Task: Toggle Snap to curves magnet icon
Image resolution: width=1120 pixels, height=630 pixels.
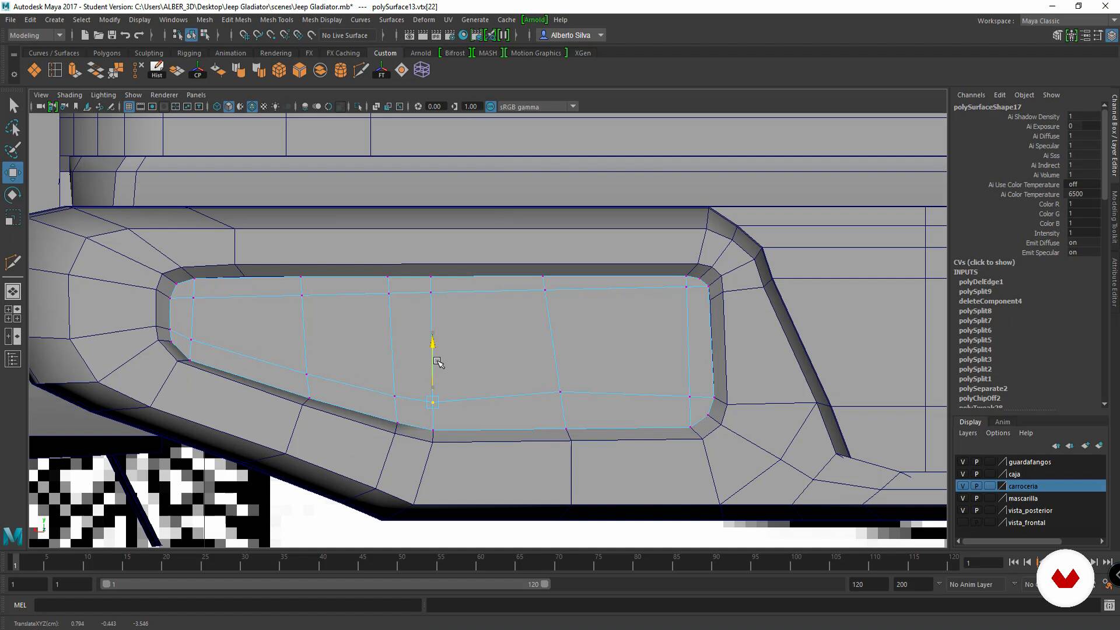Action: (257, 35)
